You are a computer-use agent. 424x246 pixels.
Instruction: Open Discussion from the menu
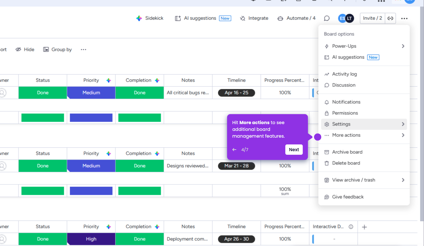click(x=364, y=85)
